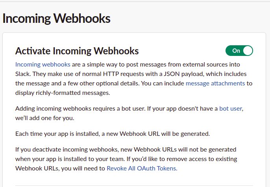Click the "On" label inside the green switch
Screen dimensions: 270x187
[236, 51]
